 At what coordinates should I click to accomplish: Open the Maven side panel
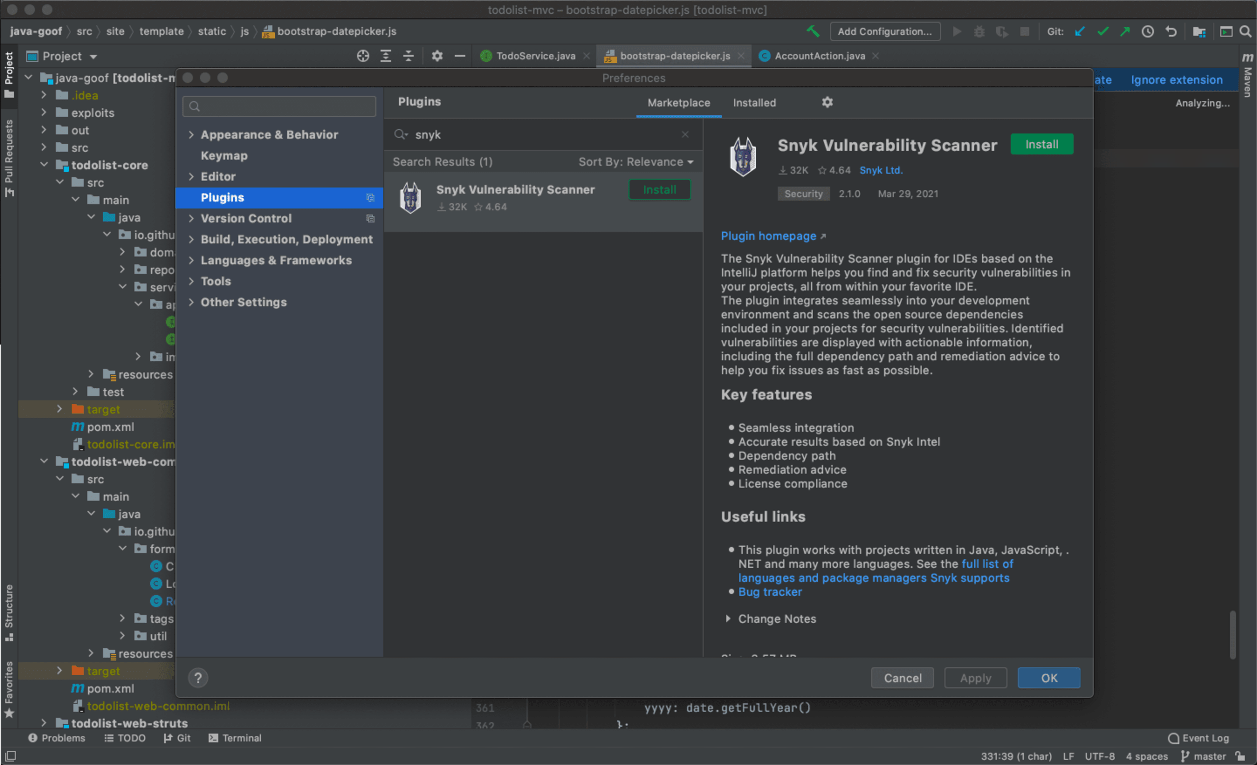click(1248, 76)
